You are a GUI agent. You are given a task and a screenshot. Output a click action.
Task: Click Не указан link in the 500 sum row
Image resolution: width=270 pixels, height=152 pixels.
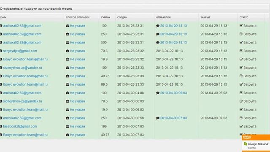click(x=78, y=42)
